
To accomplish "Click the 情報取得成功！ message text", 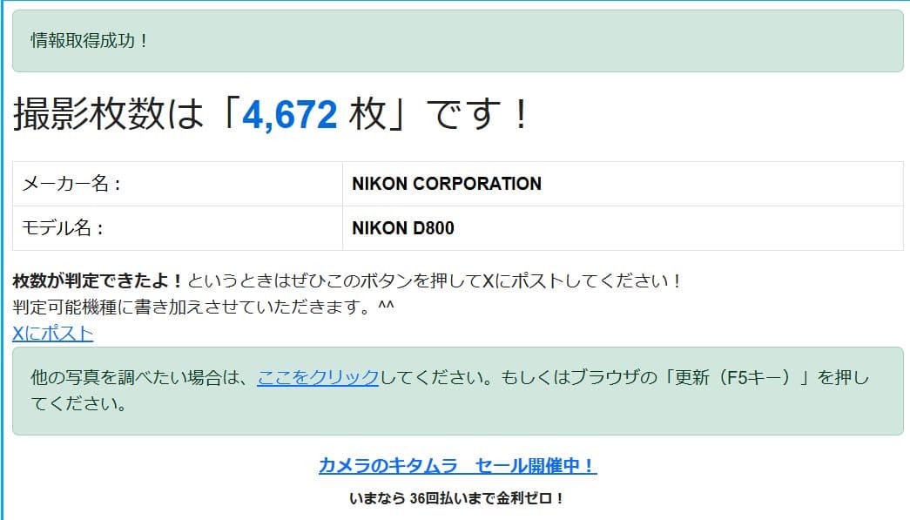I will coord(90,41).
